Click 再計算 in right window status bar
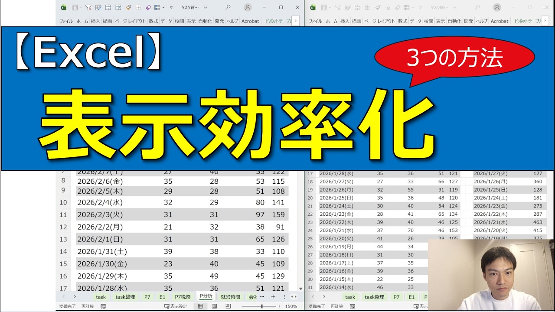The width and height of the screenshot is (555, 312). pos(336,306)
